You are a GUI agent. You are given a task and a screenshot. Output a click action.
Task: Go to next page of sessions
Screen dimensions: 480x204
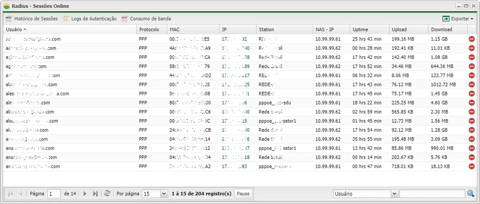85,194
